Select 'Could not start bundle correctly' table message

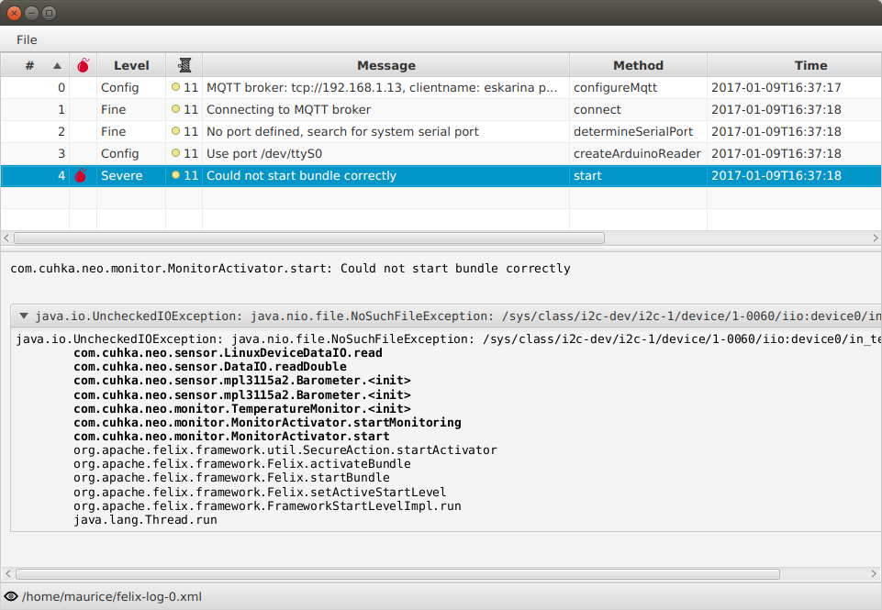pyautogui.click(x=302, y=175)
